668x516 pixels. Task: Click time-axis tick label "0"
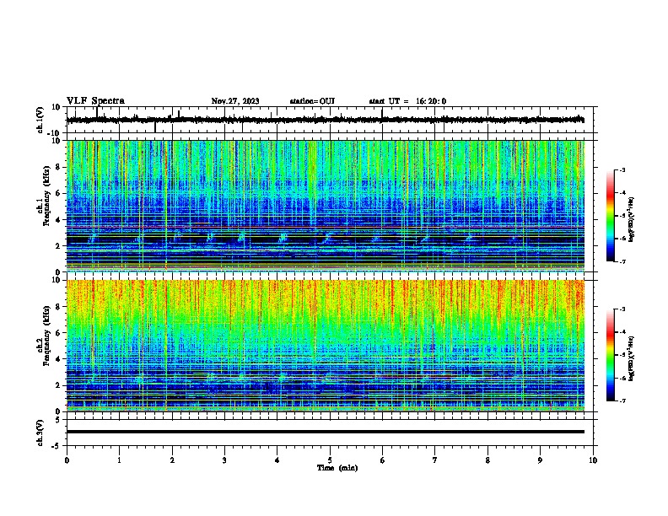67,460
